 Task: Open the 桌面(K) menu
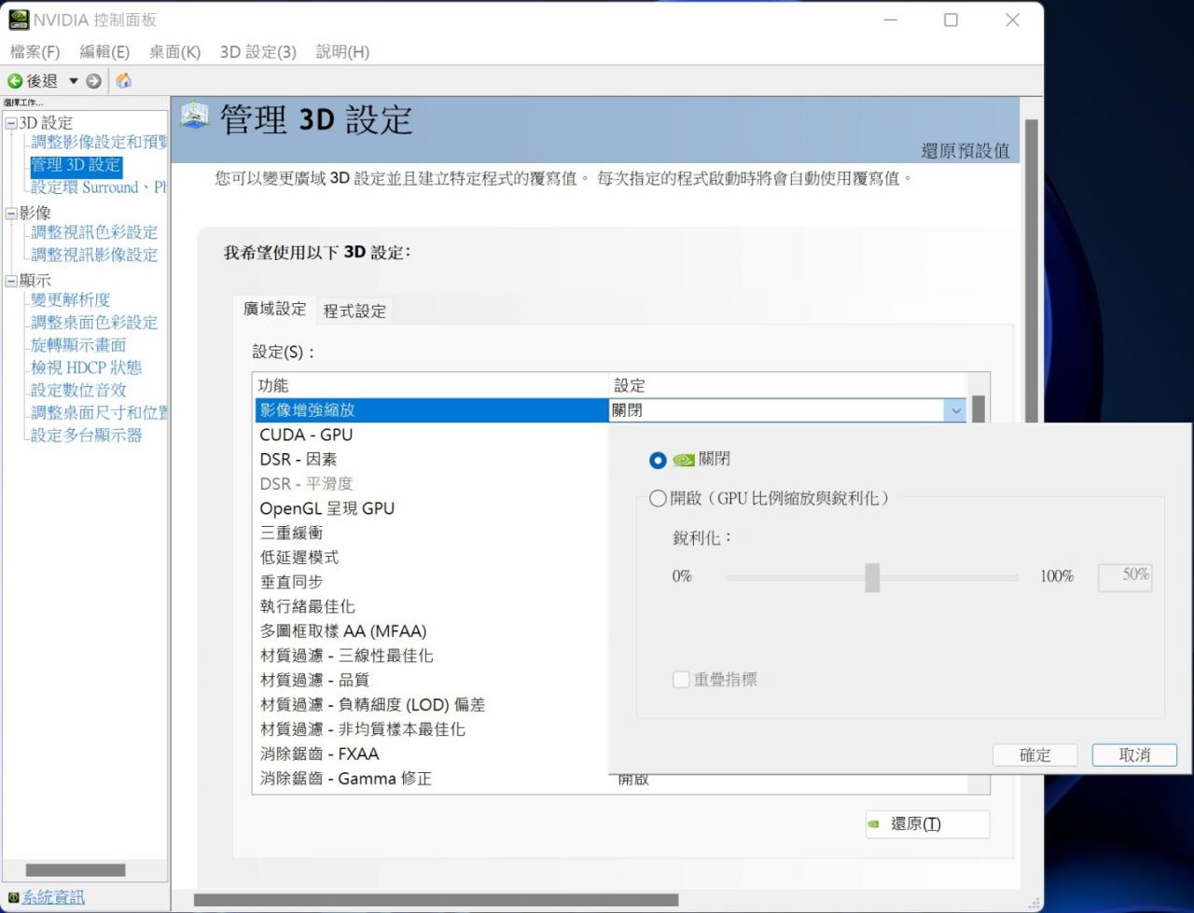pos(174,52)
